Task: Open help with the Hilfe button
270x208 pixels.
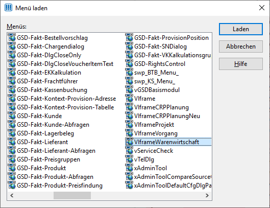Action: pyautogui.click(x=241, y=64)
